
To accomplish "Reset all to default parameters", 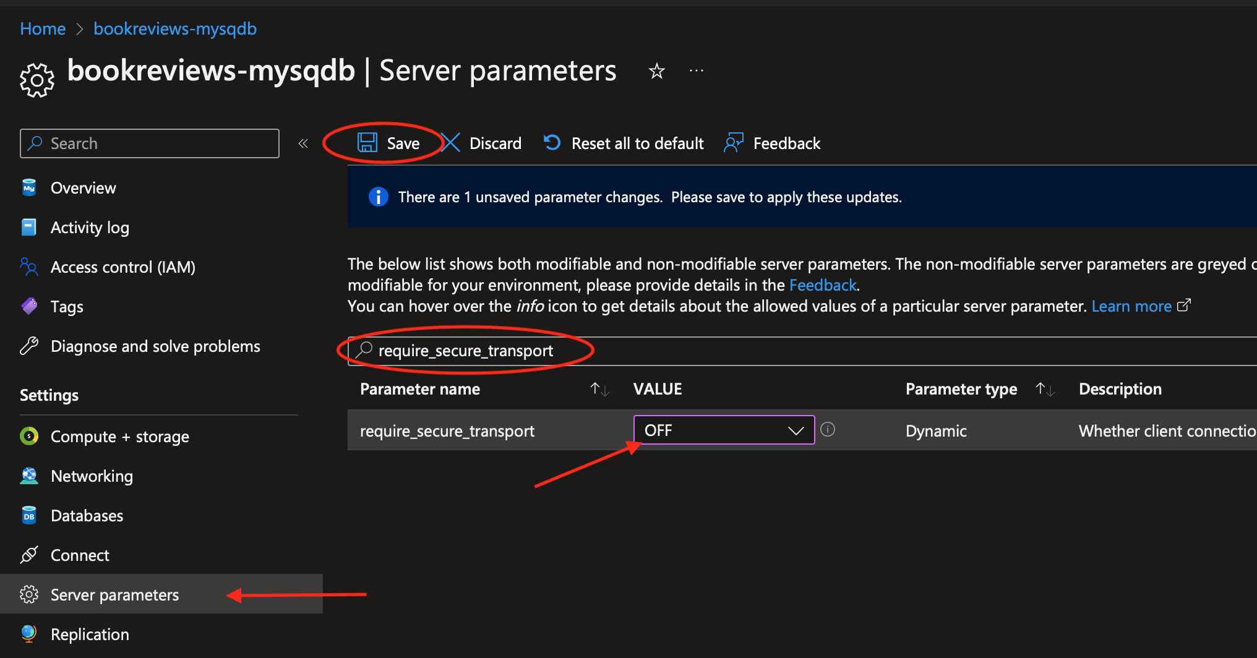I will [x=624, y=143].
